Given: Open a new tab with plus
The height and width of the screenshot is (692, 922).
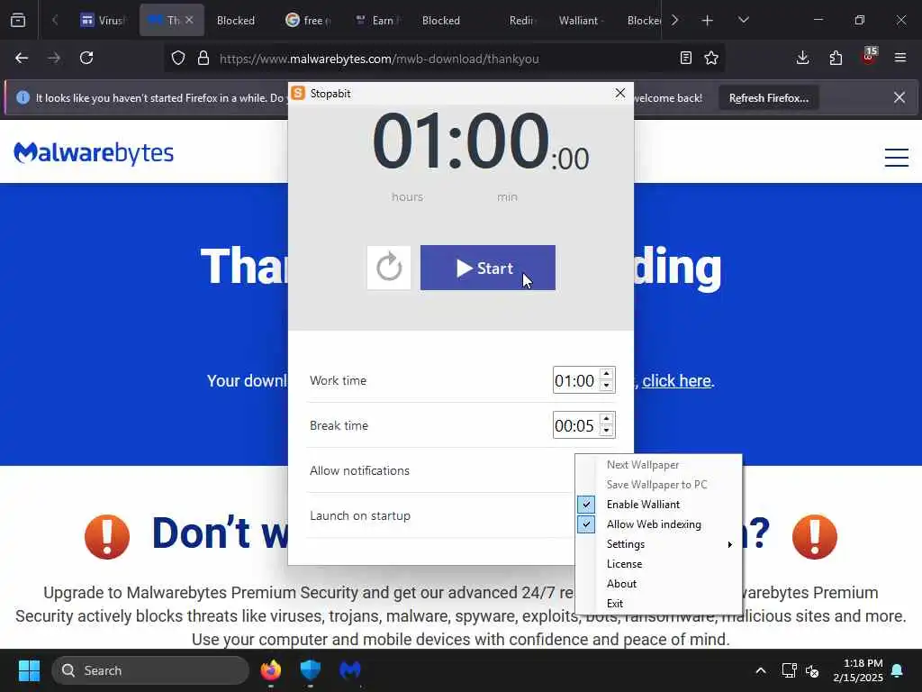Looking at the screenshot, I should pyautogui.click(x=708, y=21).
